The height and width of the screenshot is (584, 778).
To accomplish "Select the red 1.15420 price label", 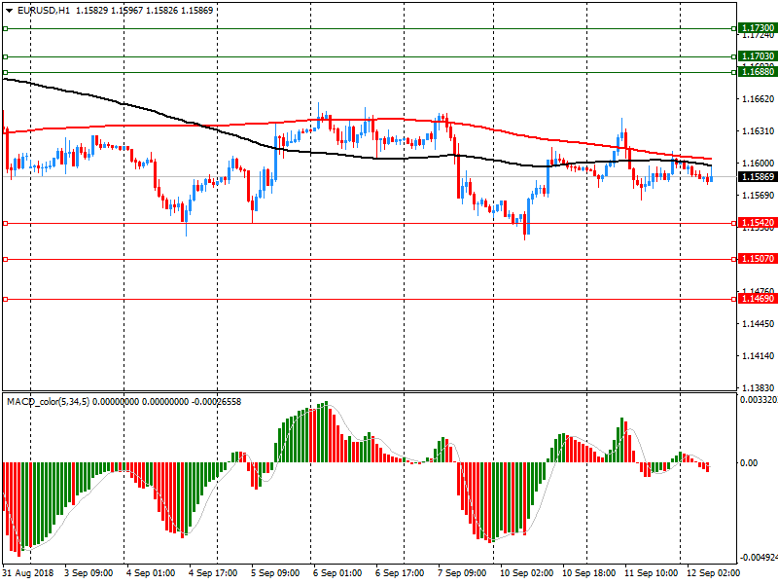I will pyautogui.click(x=756, y=224).
